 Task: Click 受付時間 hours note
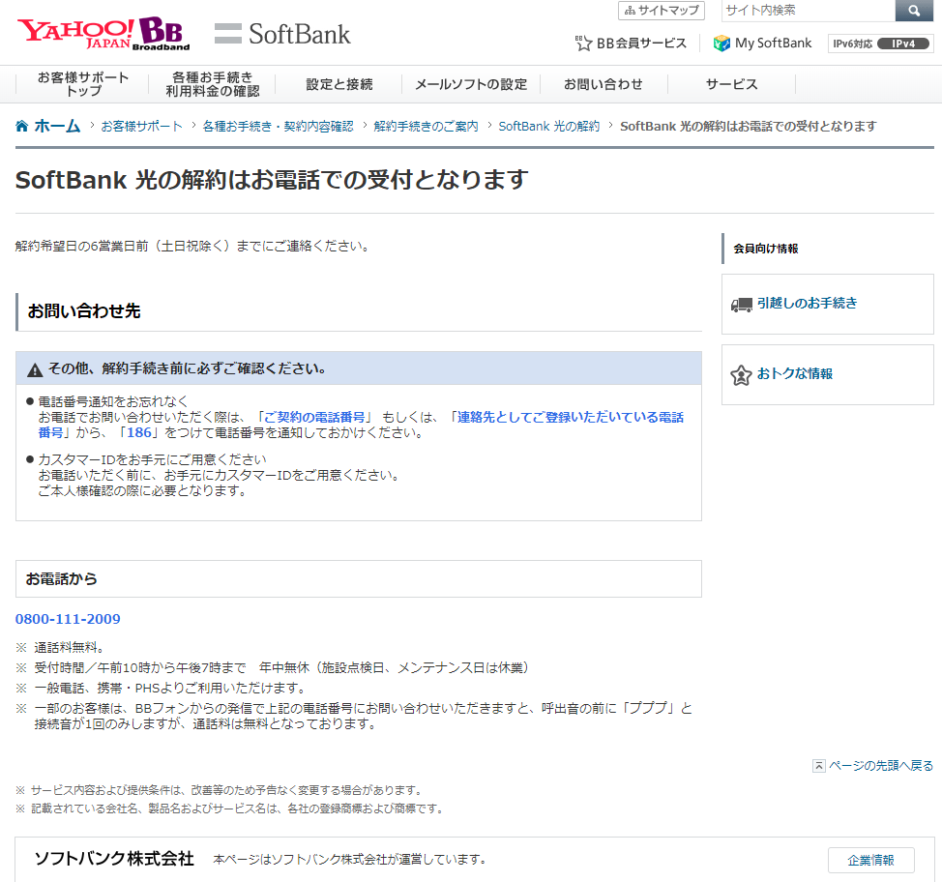click(x=281, y=667)
